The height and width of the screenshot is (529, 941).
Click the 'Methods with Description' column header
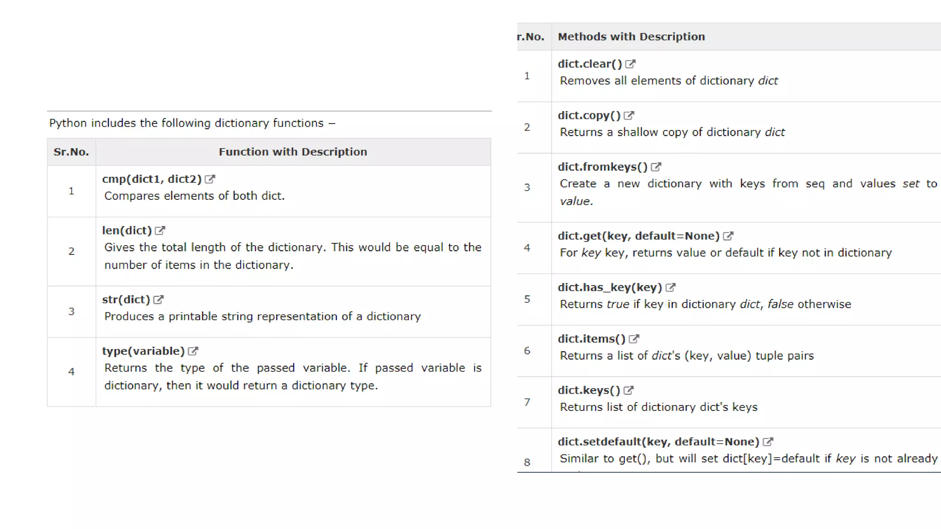pos(631,37)
